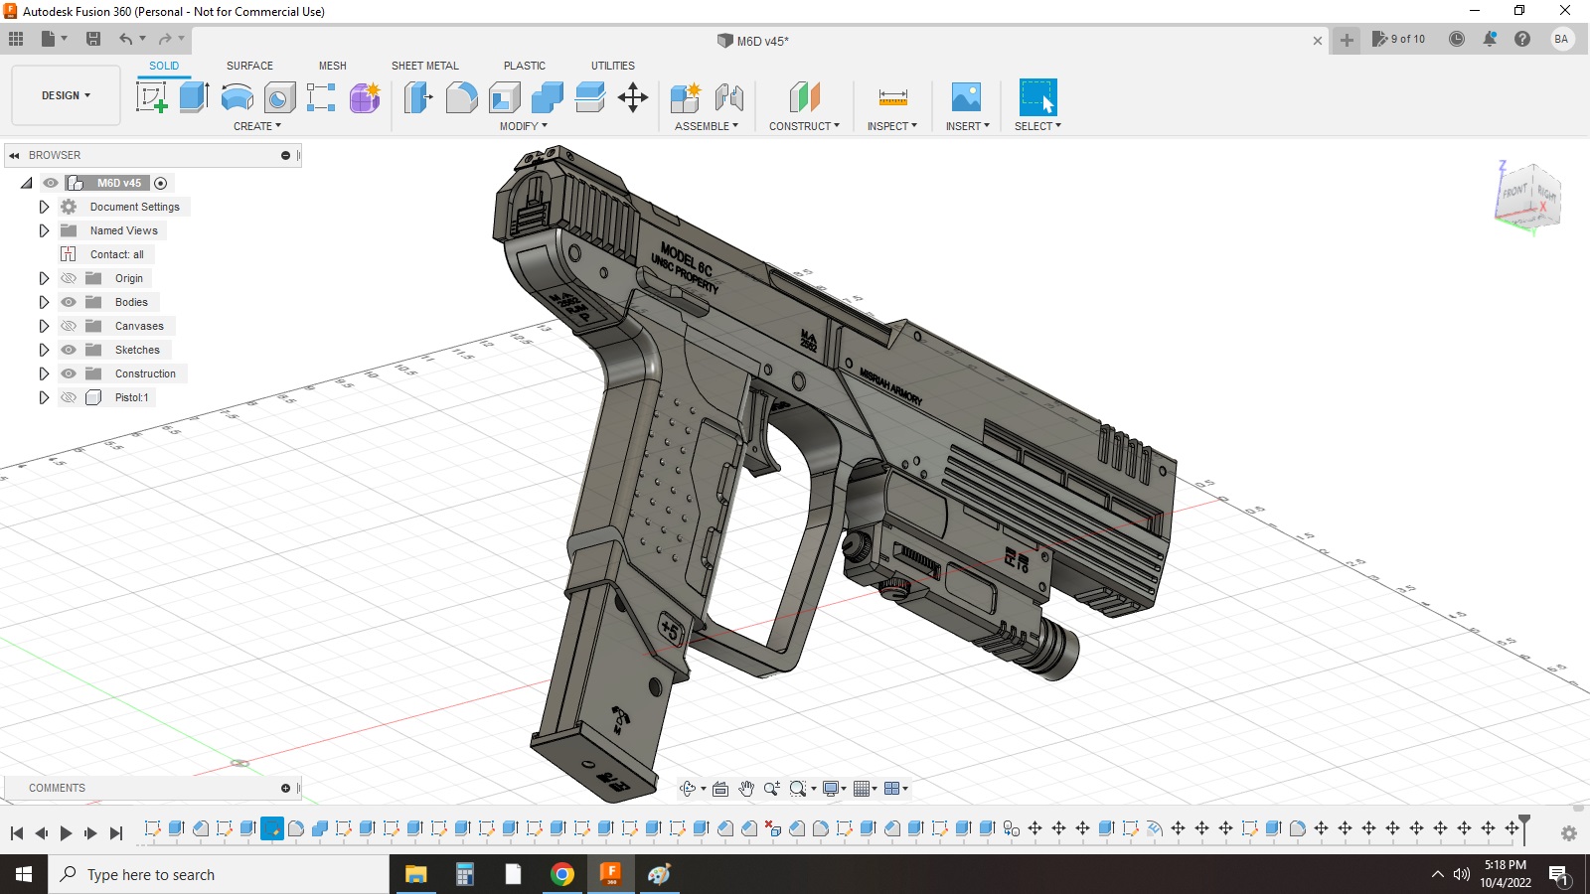Switch to the MESH tab
1590x894 pixels.
click(333, 66)
